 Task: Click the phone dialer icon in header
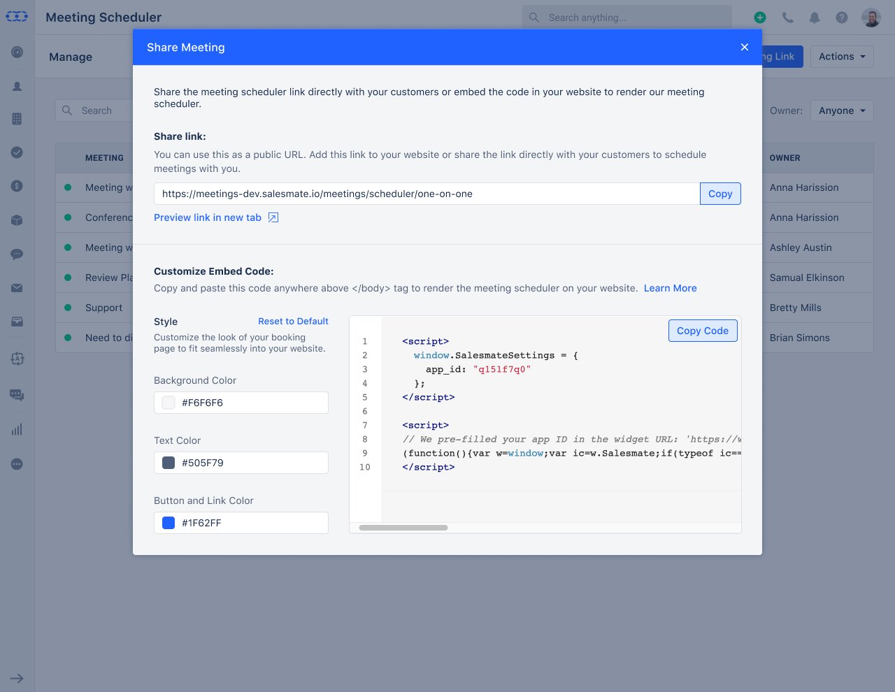tap(788, 17)
